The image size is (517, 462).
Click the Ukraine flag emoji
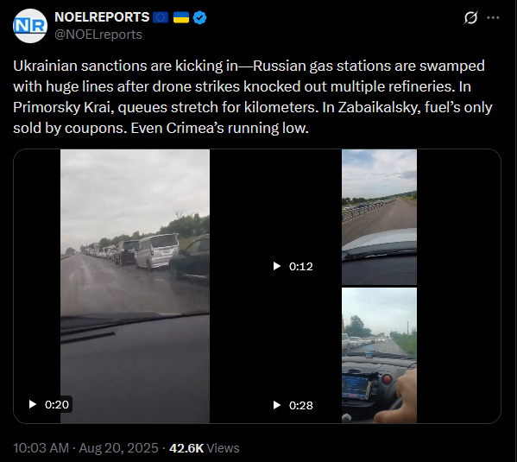(x=181, y=17)
